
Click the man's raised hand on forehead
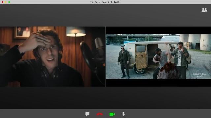coord(35,41)
